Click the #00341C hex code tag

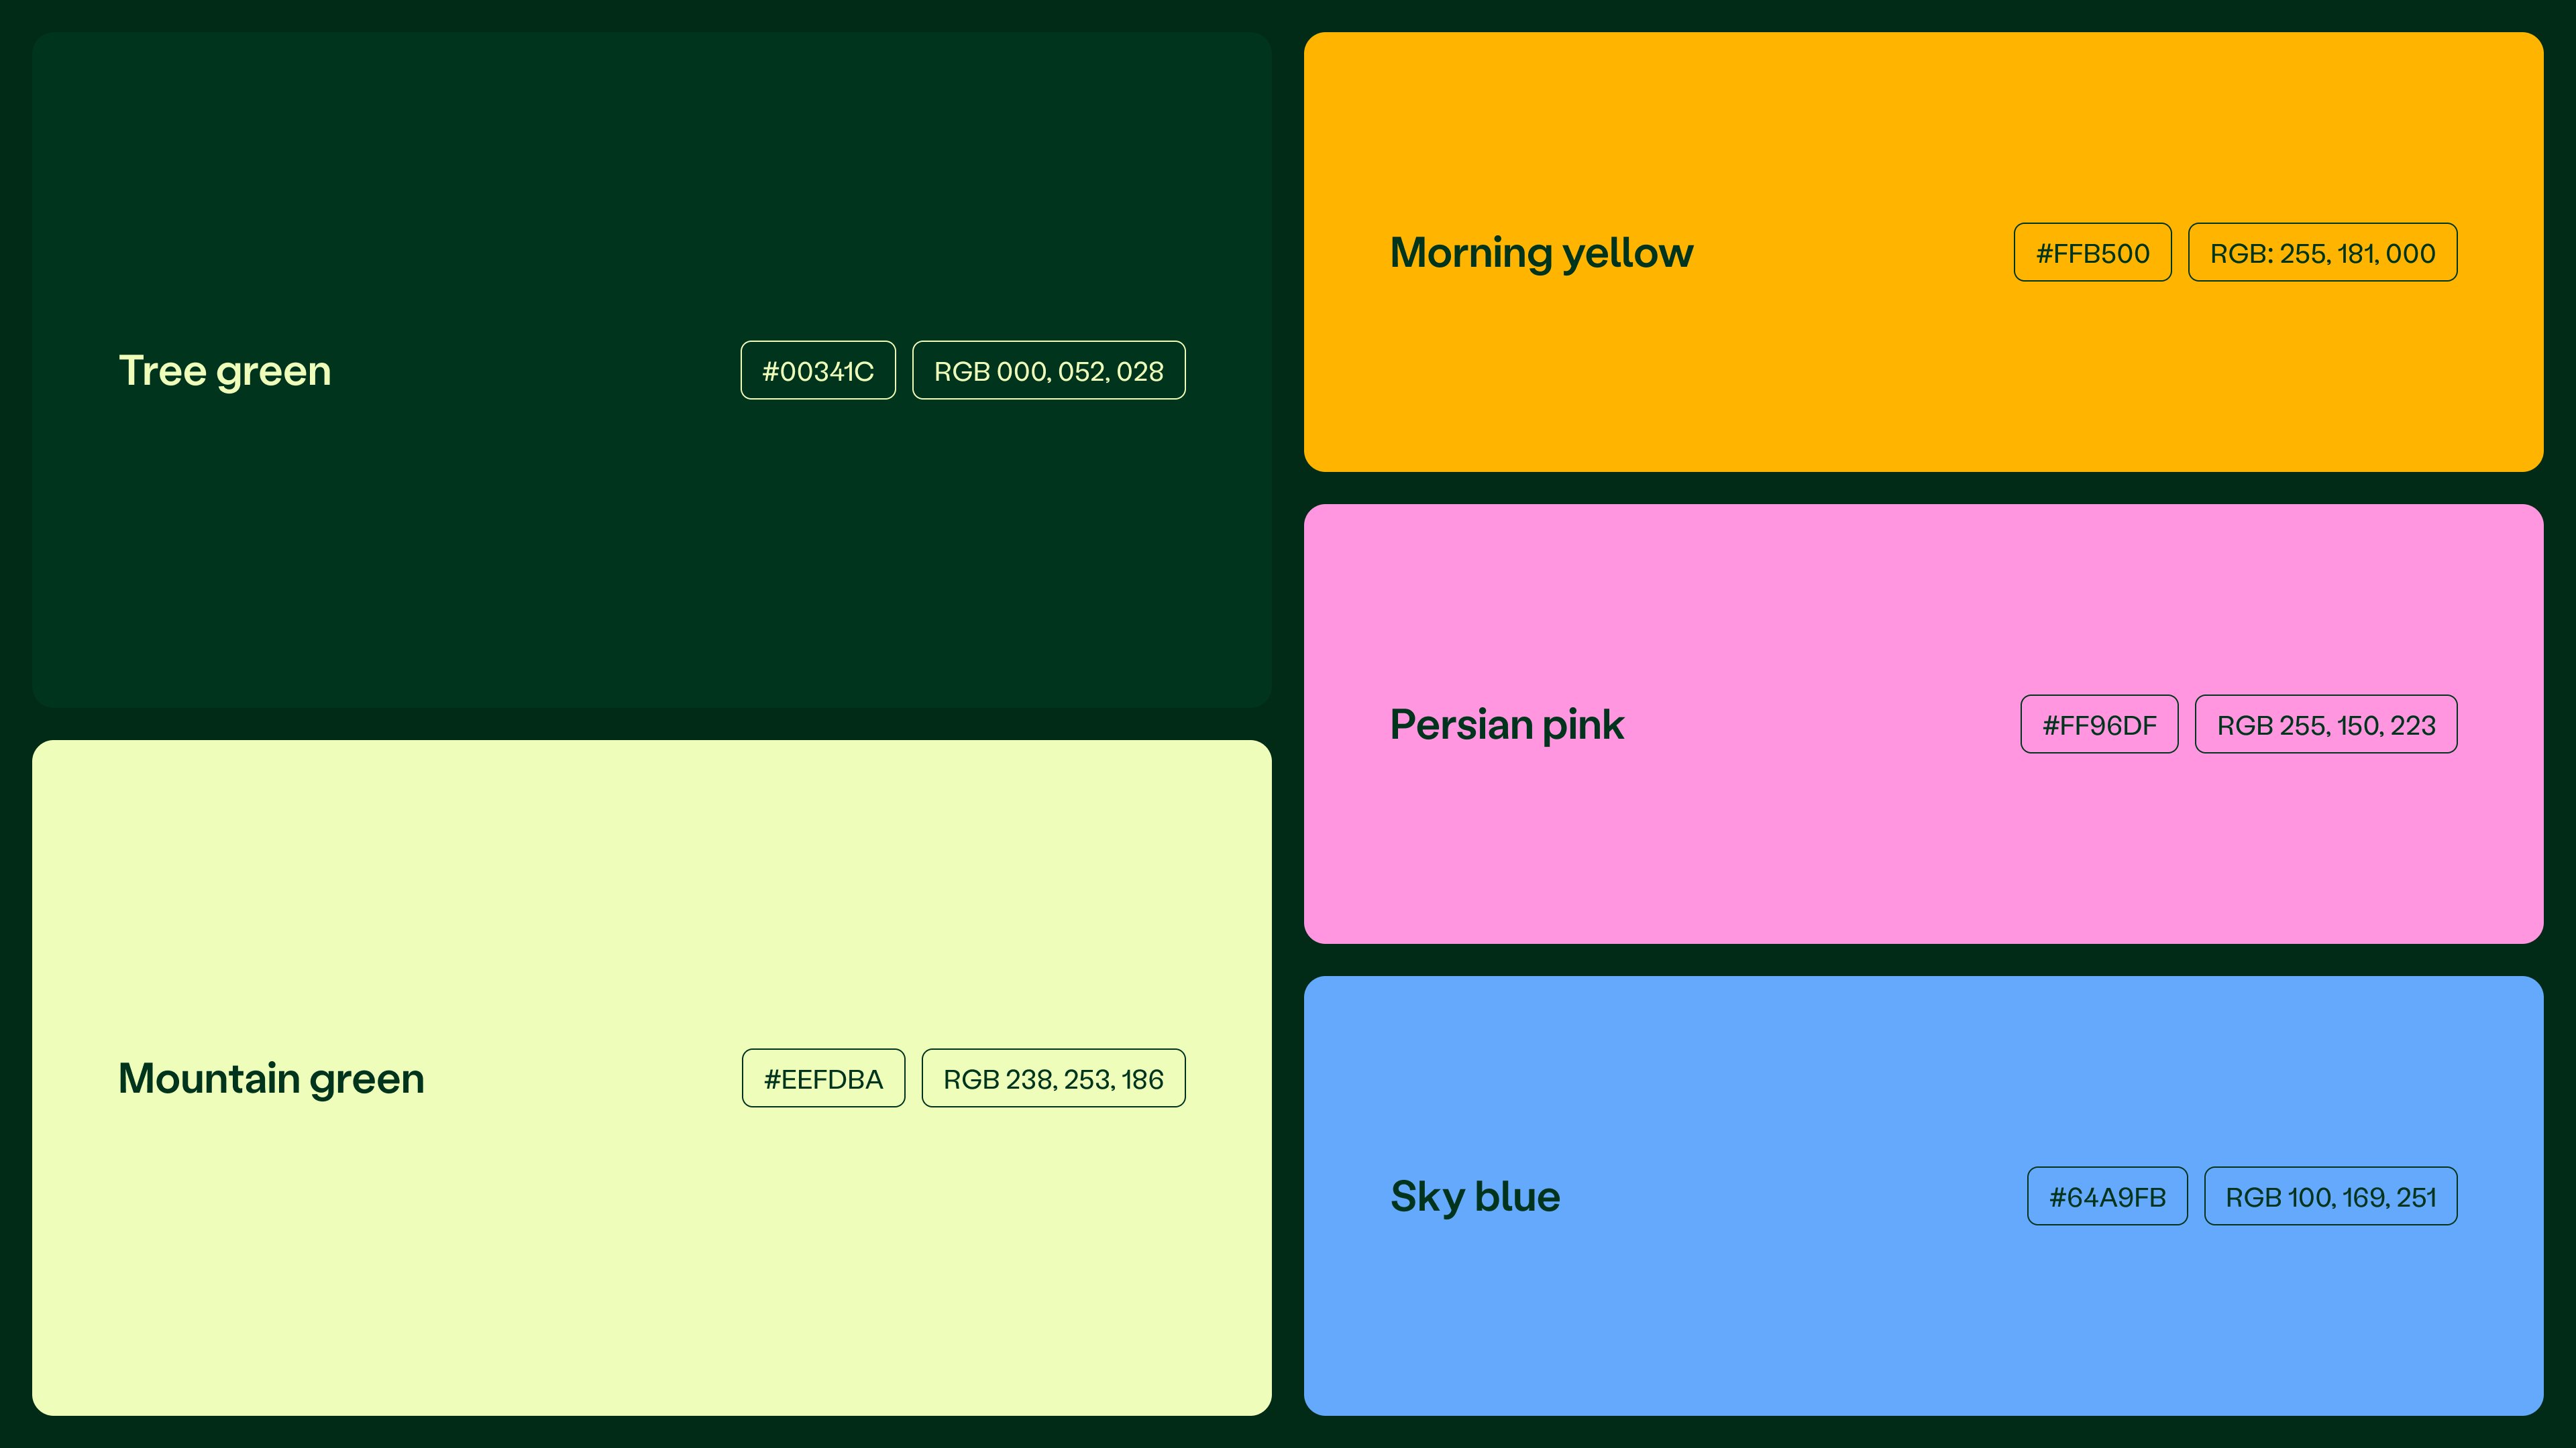click(818, 371)
